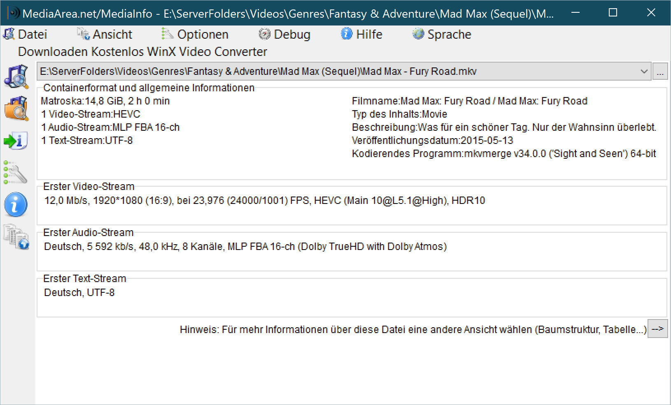This screenshot has height=405, width=671.
Task: Click the '-->' change view button
Action: (658, 329)
